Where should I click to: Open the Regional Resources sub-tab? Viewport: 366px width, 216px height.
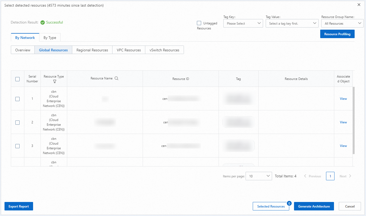[x=92, y=50]
